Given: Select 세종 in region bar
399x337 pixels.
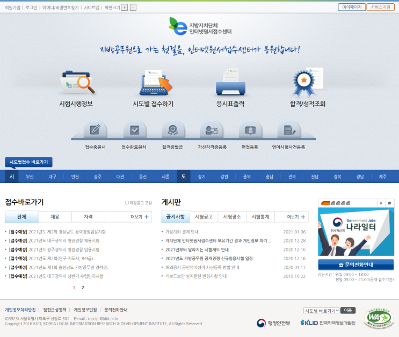Looking at the screenshot, I should pos(165,177).
